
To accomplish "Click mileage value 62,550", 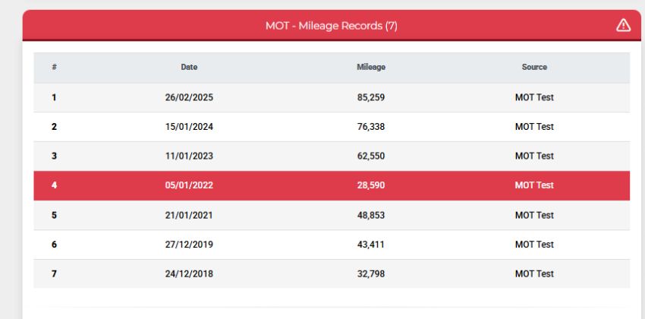I will [x=371, y=156].
